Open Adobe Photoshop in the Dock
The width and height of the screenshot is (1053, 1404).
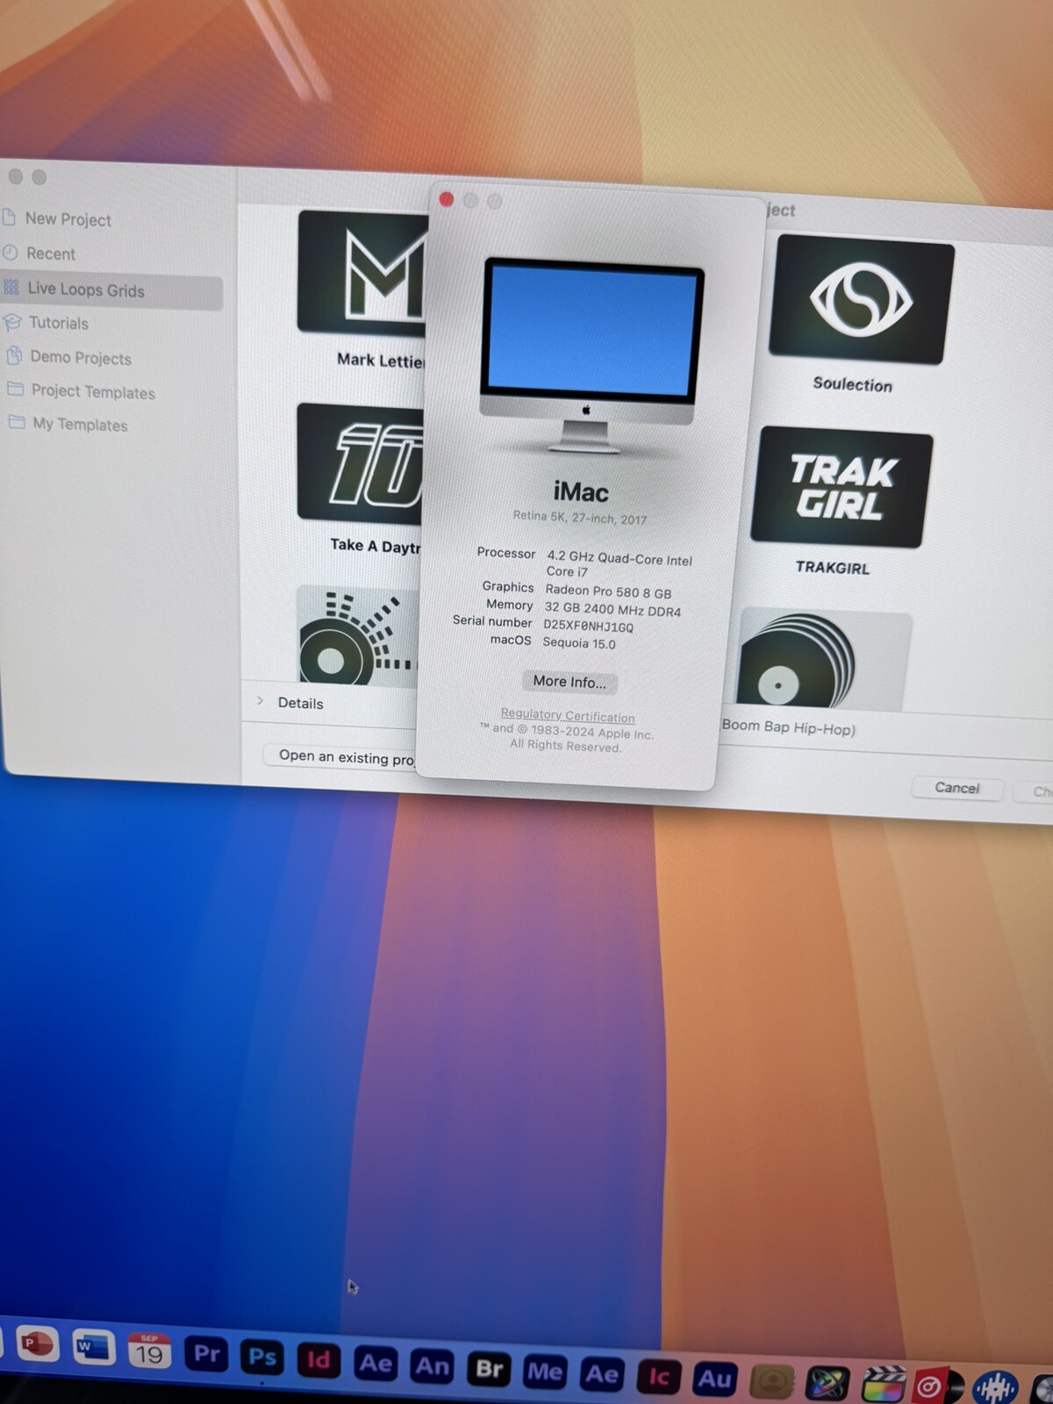pyautogui.click(x=261, y=1357)
